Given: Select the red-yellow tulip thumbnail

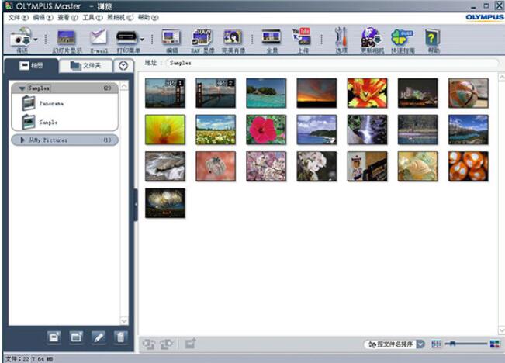Looking at the screenshot, I should tap(367, 93).
